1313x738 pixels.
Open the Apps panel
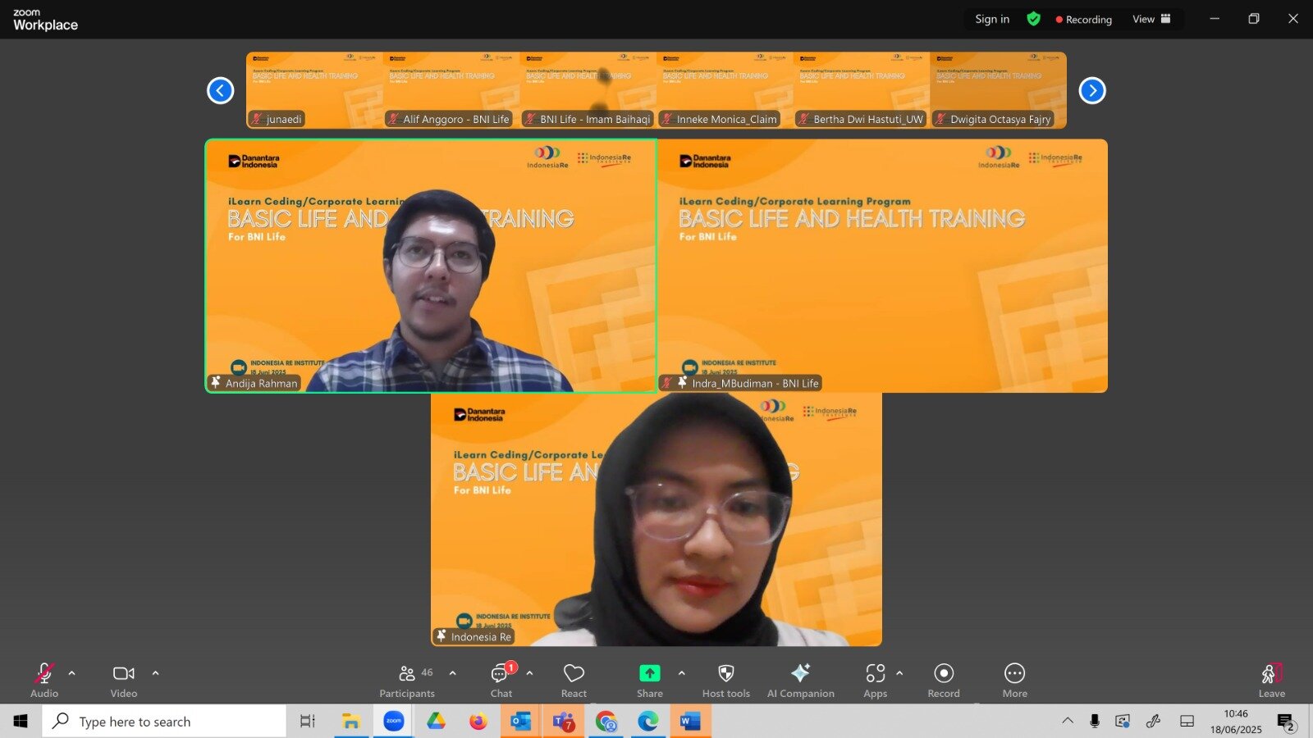point(876,681)
